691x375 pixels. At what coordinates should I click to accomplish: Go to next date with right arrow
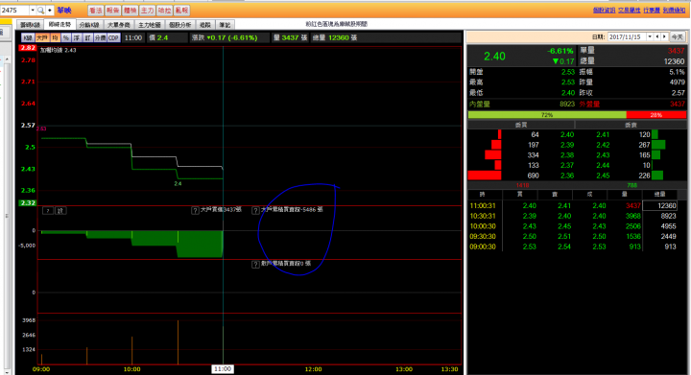(x=664, y=37)
